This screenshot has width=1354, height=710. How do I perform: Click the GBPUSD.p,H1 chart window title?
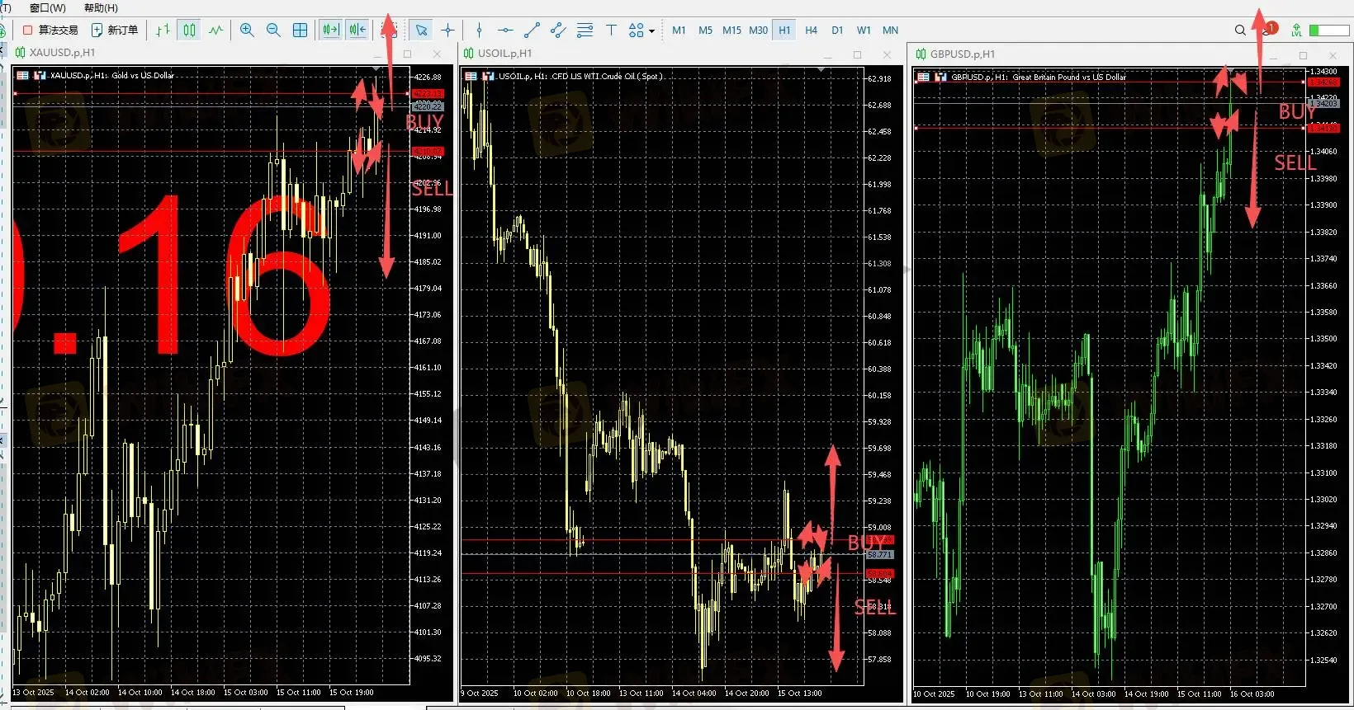coord(963,54)
